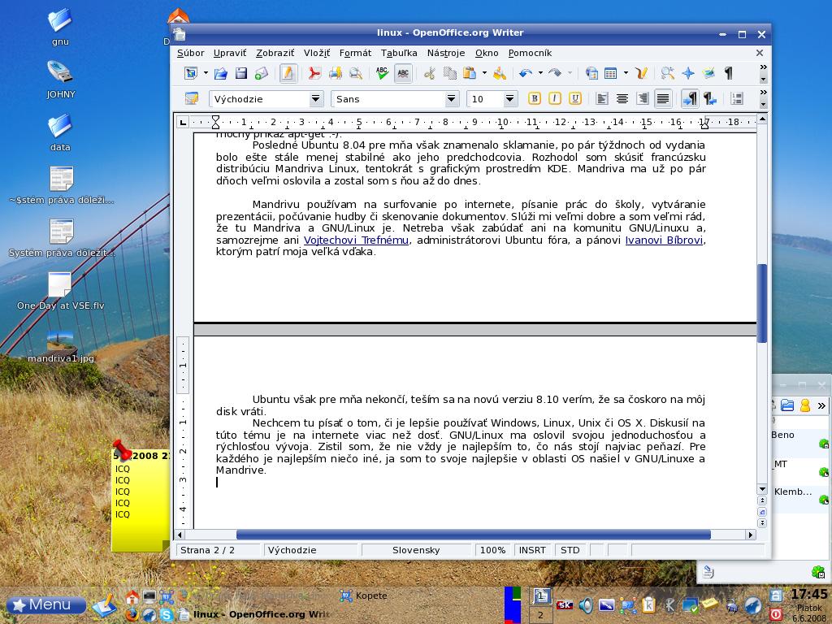Open the Styles and Formatting icon
The image size is (832, 624).
coord(192,99)
